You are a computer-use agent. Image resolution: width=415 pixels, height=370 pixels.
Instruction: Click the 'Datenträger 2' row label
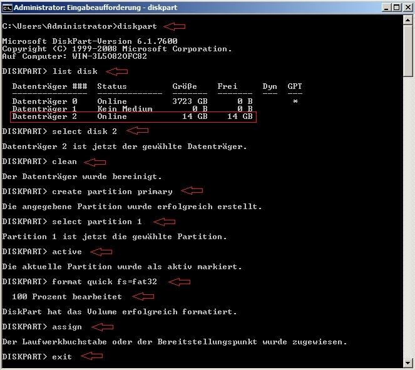[44, 116]
